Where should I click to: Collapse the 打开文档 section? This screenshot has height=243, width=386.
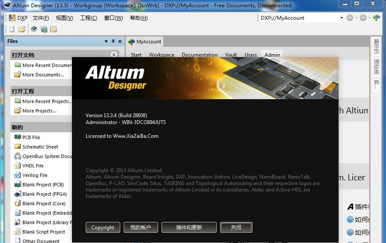[114, 55]
